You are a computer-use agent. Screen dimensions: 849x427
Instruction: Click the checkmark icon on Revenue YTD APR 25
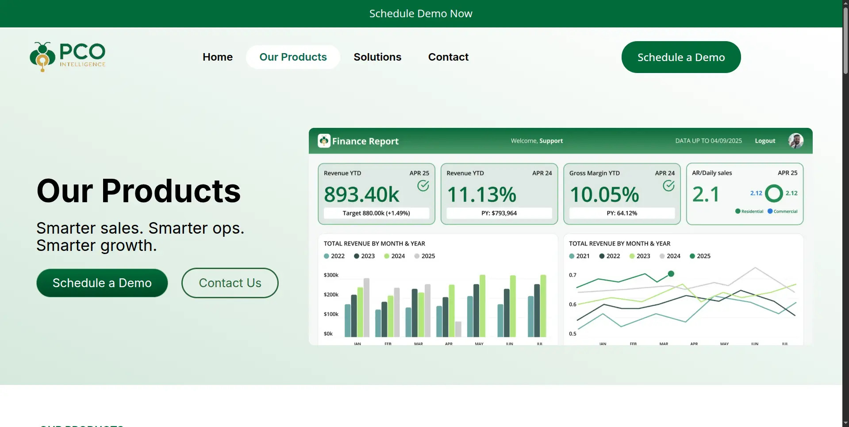[x=423, y=185]
